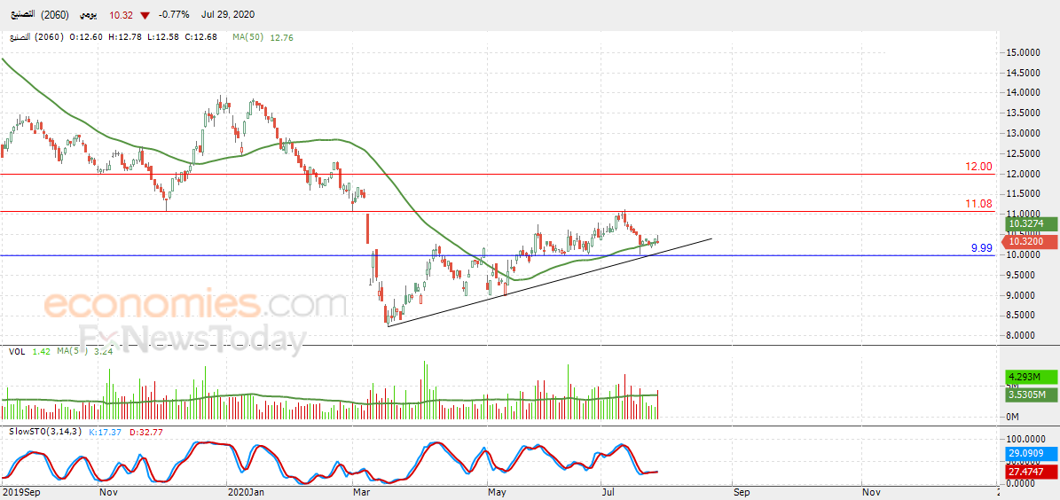Click the 9.99 blue support label
Viewport: 1060px width, 500px height.
pyautogui.click(x=982, y=248)
